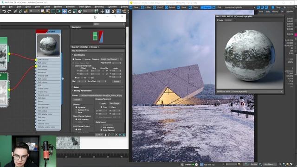
Task: Click the Erase button in Corona toolbar
Action: pyautogui.click(x=182, y=7)
